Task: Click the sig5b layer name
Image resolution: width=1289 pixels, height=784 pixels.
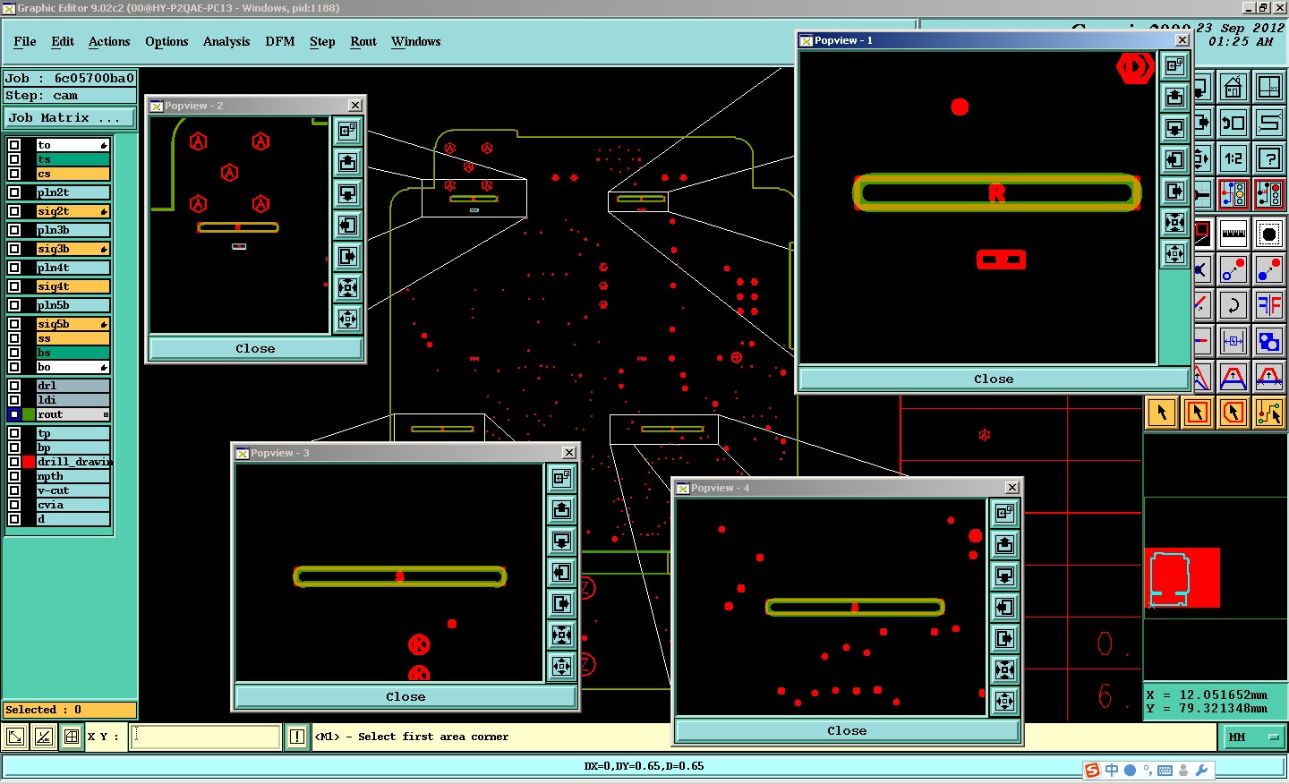Action: 73,324
